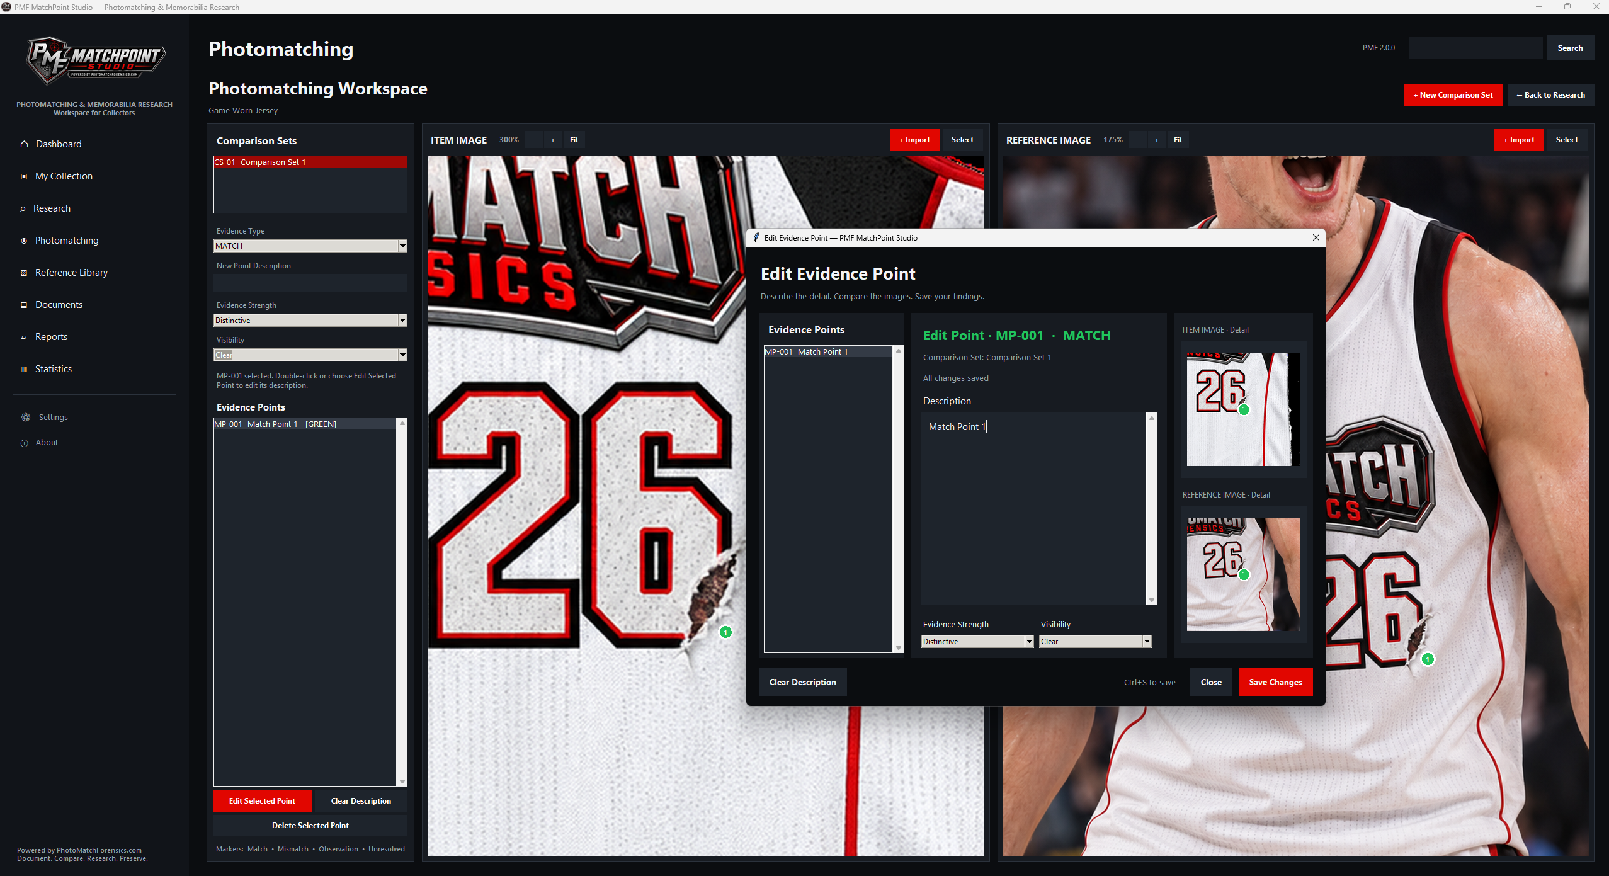The height and width of the screenshot is (876, 1609).
Task: Click Save Changes button
Action: [x=1275, y=682]
